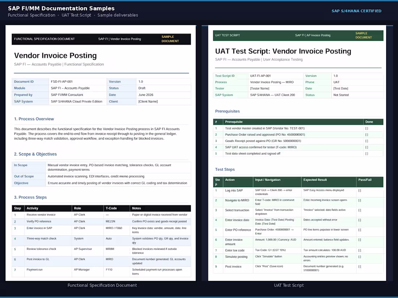This screenshot has width=398, height=298.
Task: Mark Pass/Fail box for Enter invoice date step
Action: click(360, 220)
